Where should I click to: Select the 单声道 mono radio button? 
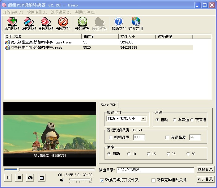174,120
